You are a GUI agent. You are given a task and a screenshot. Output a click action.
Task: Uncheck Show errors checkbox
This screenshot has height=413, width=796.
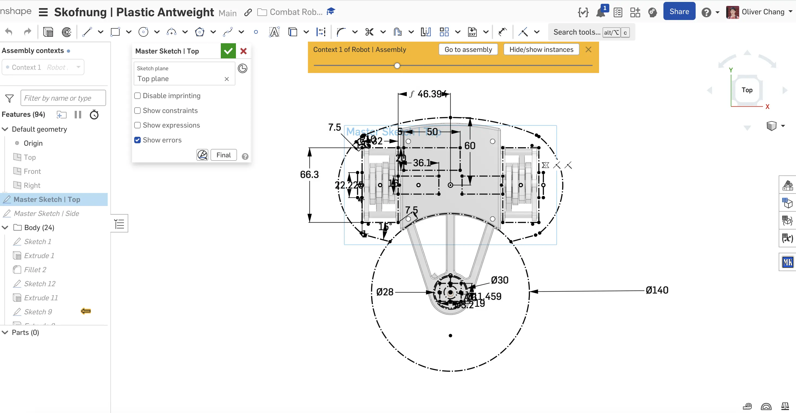pyautogui.click(x=137, y=140)
